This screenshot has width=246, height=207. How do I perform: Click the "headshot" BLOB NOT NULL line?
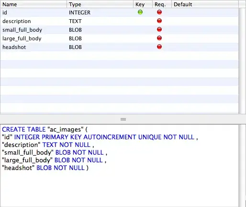pos(45,168)
